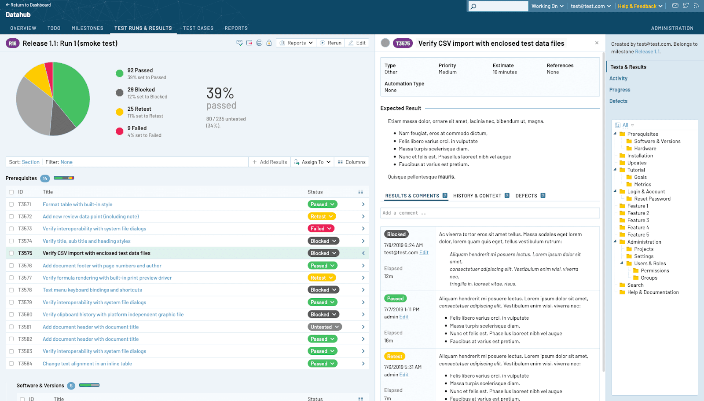This screenshot has width=704, height=401.
Task: Click the lock icon to close run
Action: click(x=269, y=43)
